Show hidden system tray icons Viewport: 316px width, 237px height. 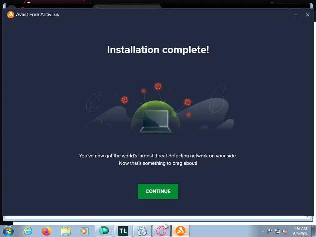tap(262, 231)
